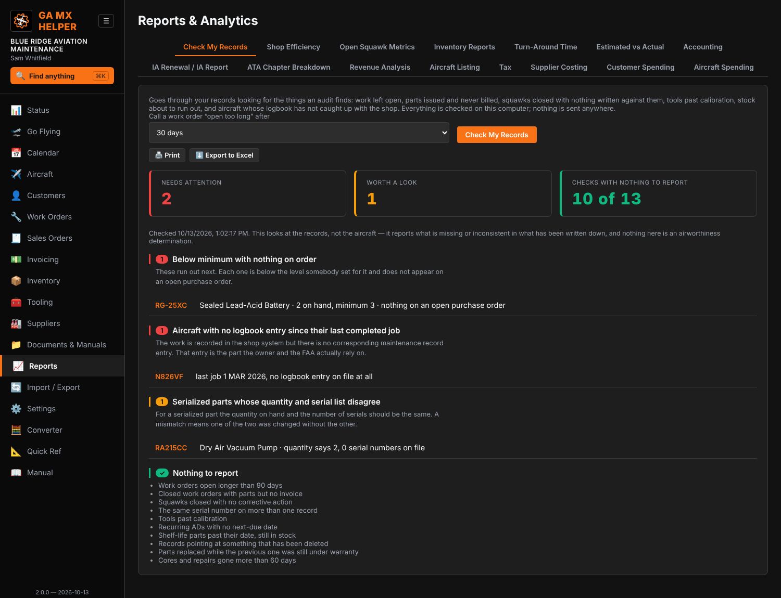Open Import / Export via its arrows icon
Viewport: 781px width, 598px height.
click(x=16, y=387)
